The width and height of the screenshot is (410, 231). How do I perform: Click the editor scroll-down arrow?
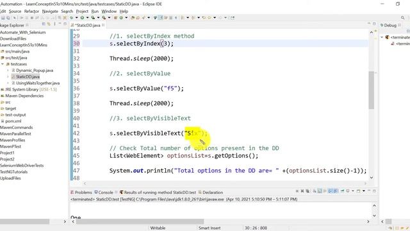372,178
